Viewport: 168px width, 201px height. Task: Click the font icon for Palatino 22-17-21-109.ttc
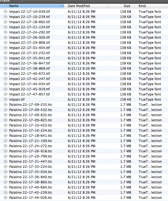pyautogui.click(x=5, y=141)
